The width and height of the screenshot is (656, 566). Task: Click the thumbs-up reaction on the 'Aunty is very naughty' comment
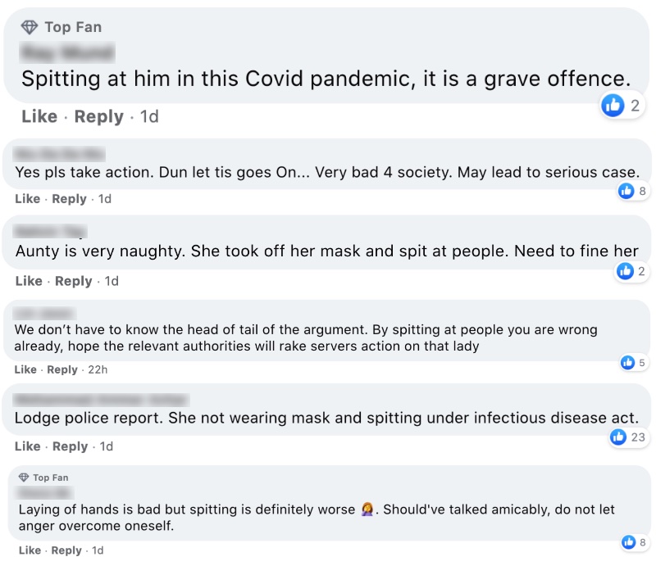(626, 271)
